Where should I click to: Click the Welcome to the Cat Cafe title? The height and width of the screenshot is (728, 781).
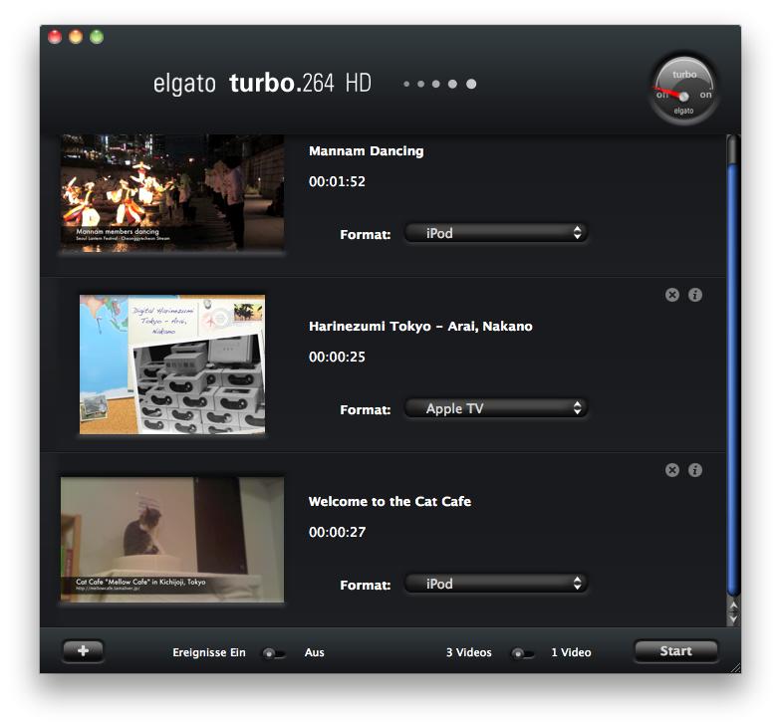click(x=390, y=502)
